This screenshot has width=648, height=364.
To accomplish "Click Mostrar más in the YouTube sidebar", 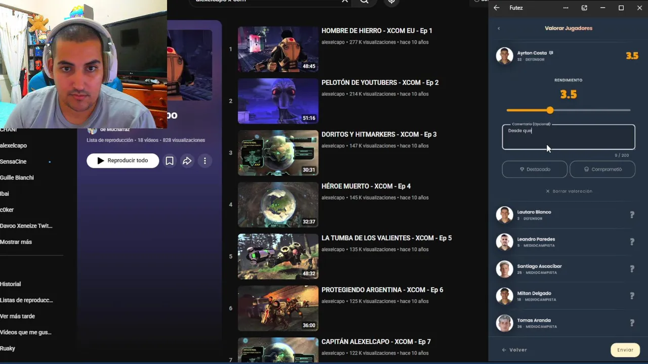I will (16, 242).
